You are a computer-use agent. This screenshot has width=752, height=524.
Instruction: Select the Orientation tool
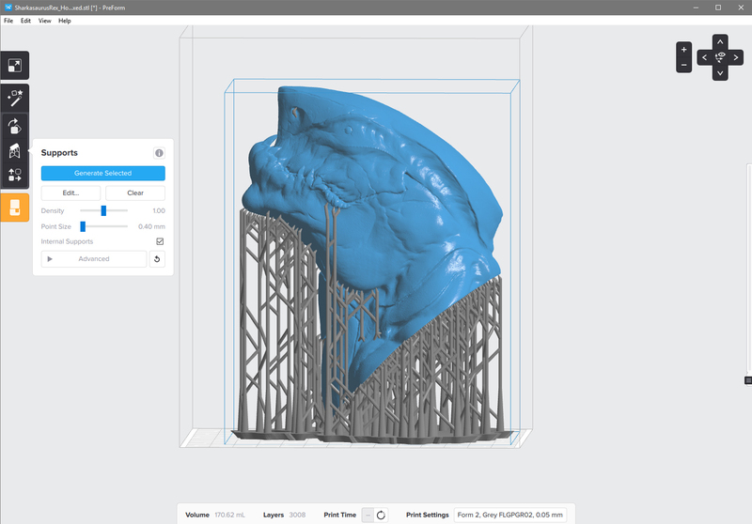15,125
